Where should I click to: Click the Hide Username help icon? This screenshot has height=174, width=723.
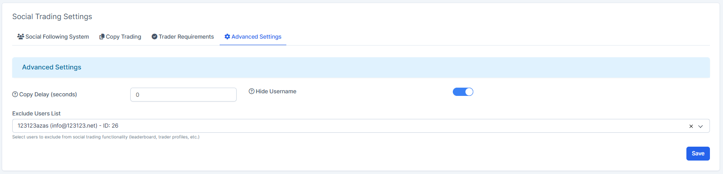251,92
